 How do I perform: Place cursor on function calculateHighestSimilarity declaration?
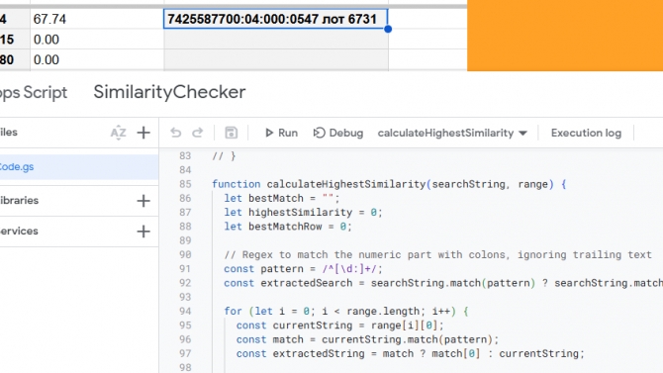tap(389, 184)
